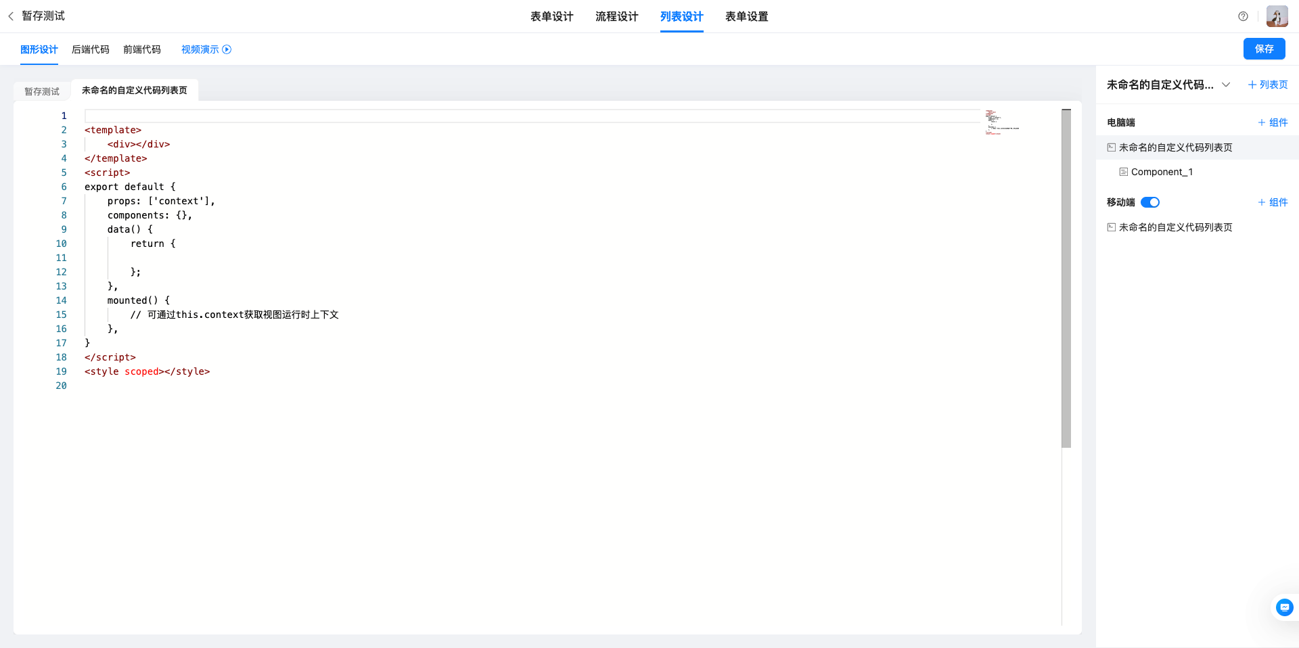Image resolution: width=1299 pixels, height=648 pixels.
Task: Click the return { code line
Action: 153,244
